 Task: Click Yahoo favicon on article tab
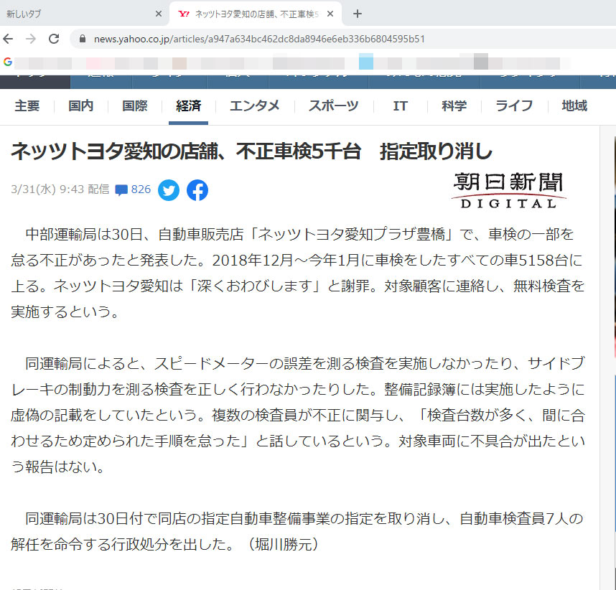(x=184, y=14)
